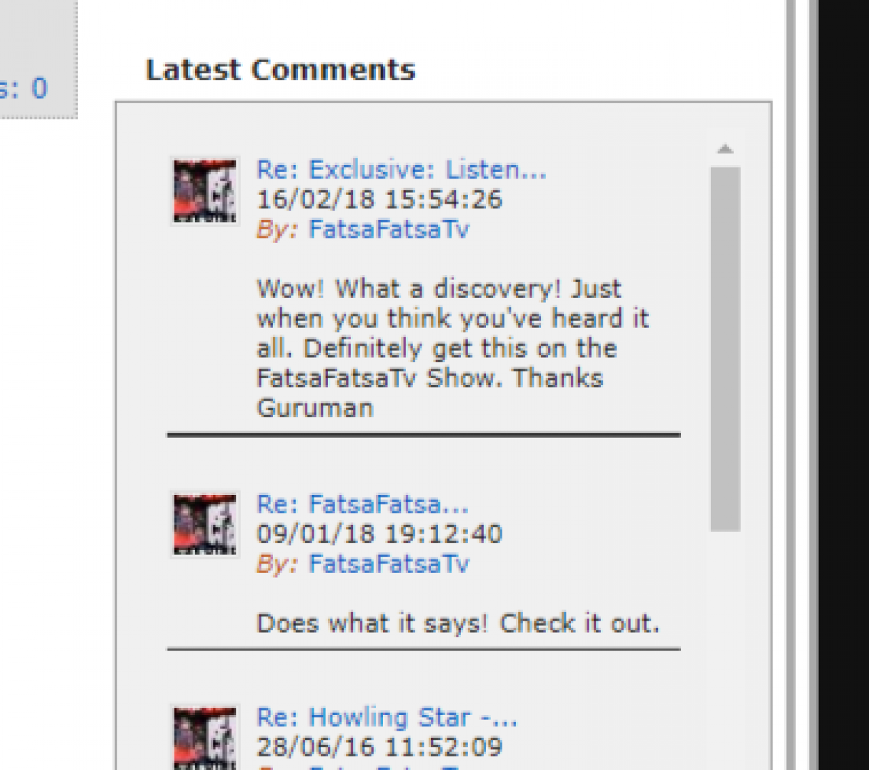
Task: Click the Latest Comments heading
Action: pos(280,70)
